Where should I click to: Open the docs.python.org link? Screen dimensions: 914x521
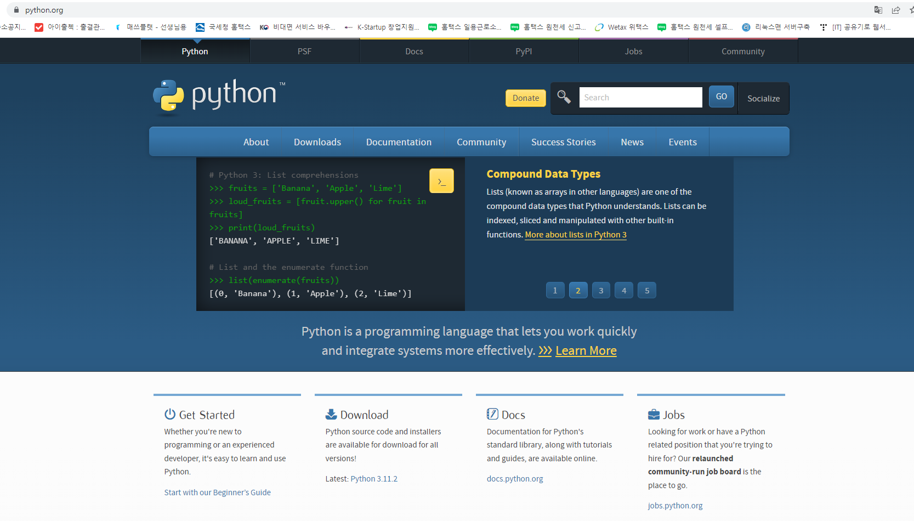[515, 479]
